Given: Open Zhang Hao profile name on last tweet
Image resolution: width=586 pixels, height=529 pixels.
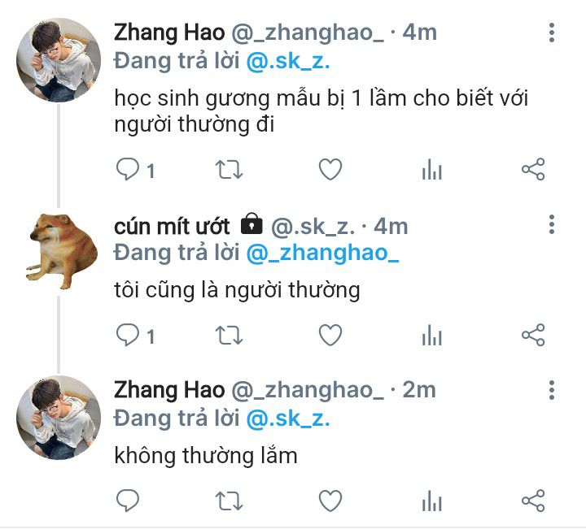Looking at the screenshot, I should coord(169,390).
